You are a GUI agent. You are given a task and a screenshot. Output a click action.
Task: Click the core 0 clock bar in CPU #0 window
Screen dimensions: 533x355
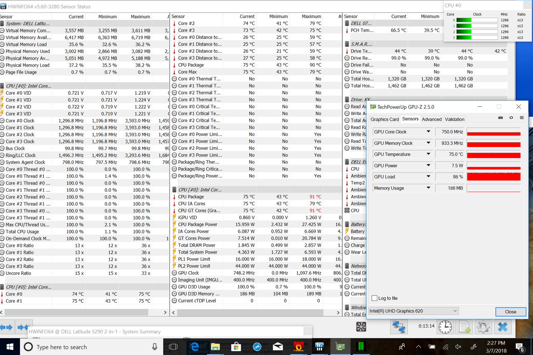(x=477, y=20)
